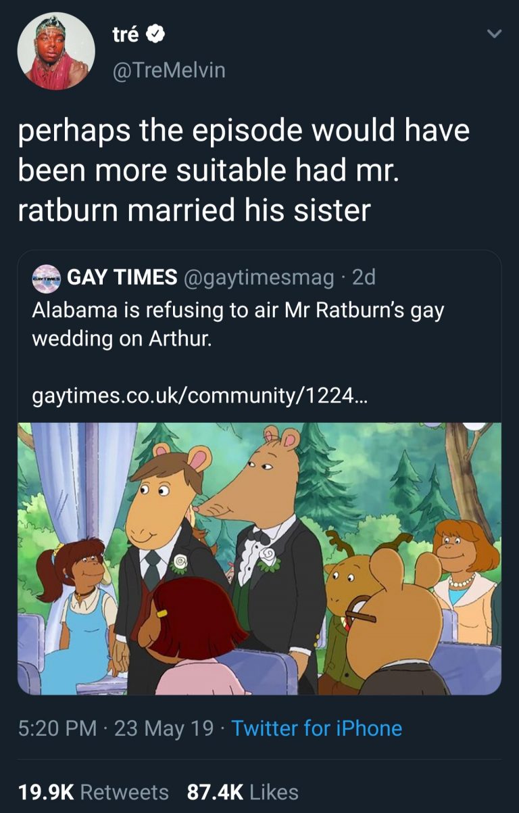This screenshot has width=519, height=813.
Task: Open tré's profile picture
Action: 56,51
